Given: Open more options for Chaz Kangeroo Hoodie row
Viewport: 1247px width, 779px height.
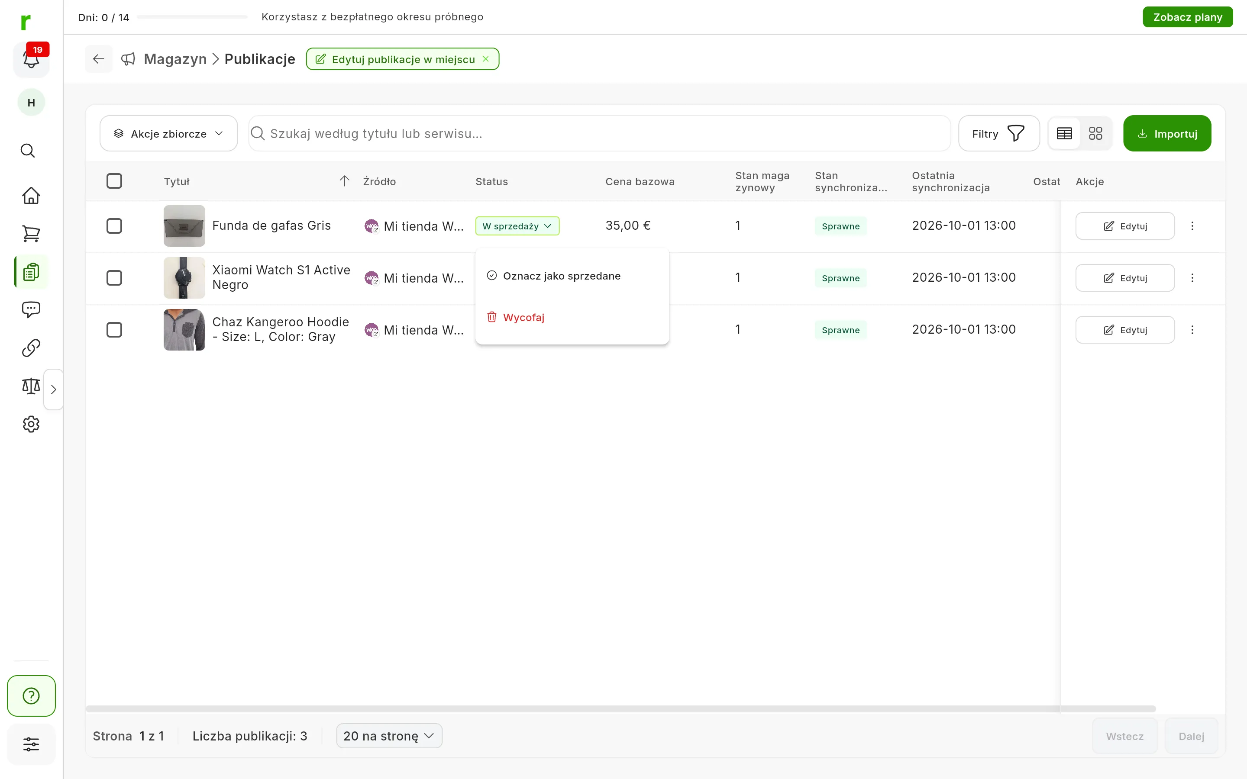Looking at the screenshot, I should [x=1192, y=330].
